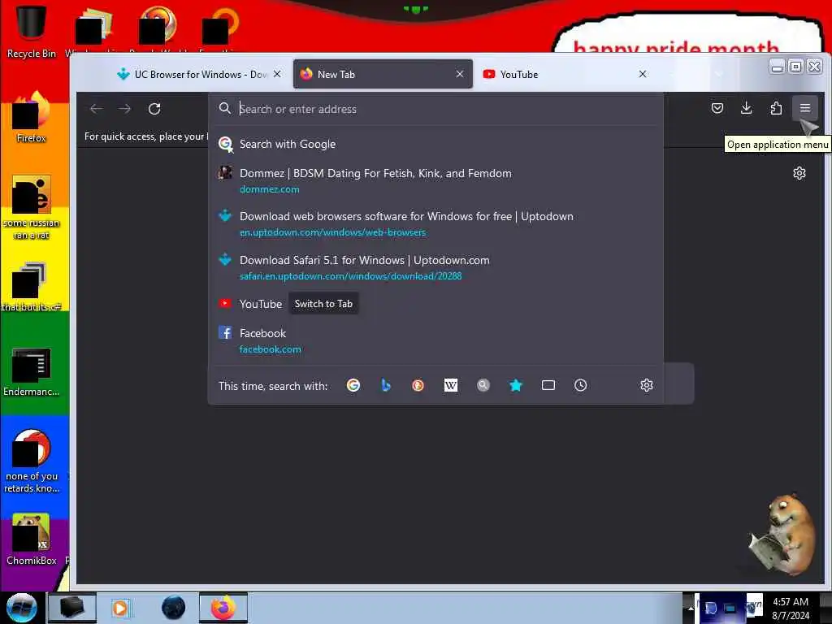The image size is (832, 624).
Task: Switch to the YouTube tab
Action: click(x=565, y=74)
